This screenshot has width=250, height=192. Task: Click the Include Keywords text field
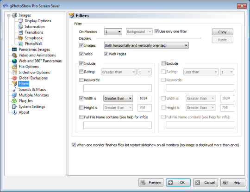[x=118, y=88]
